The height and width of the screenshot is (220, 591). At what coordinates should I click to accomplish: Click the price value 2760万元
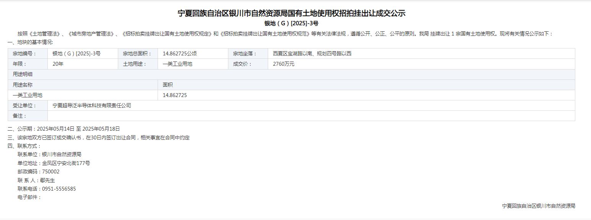283,64
